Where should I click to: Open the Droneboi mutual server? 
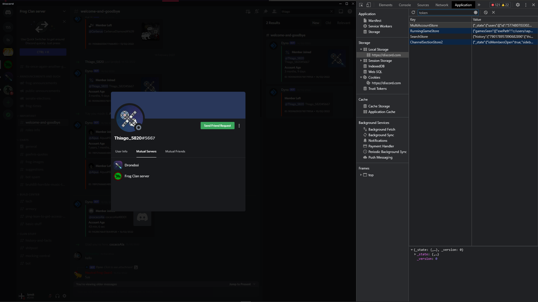(x=131, y=165)
